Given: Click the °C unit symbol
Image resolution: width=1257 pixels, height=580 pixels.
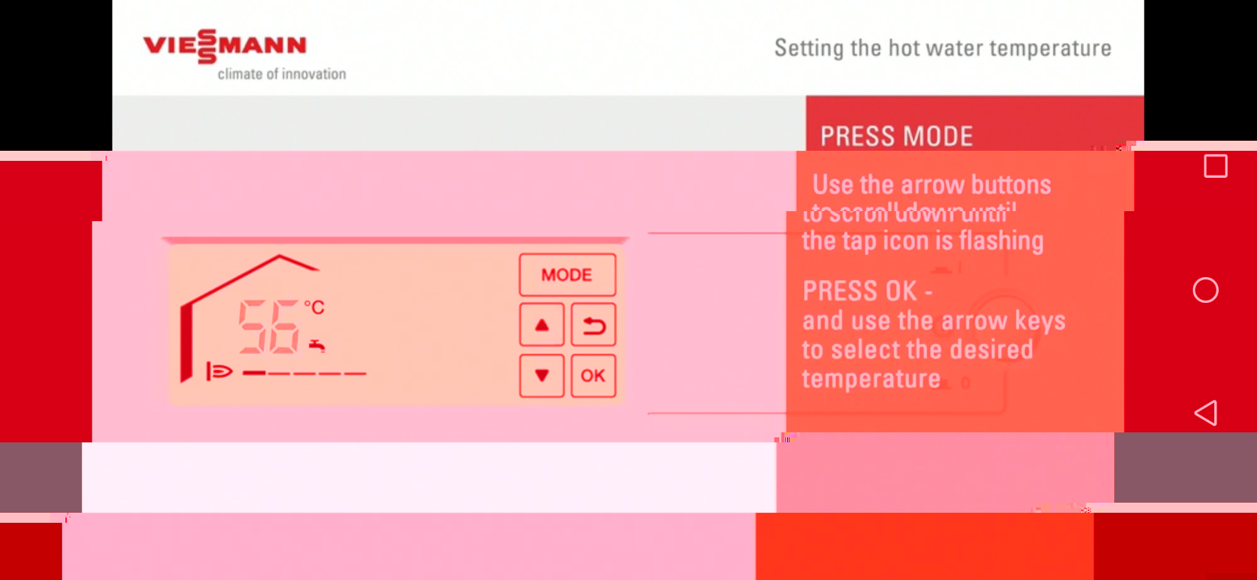Looking at the screenshot, I should pyautogui.click(x=314, y=307).
